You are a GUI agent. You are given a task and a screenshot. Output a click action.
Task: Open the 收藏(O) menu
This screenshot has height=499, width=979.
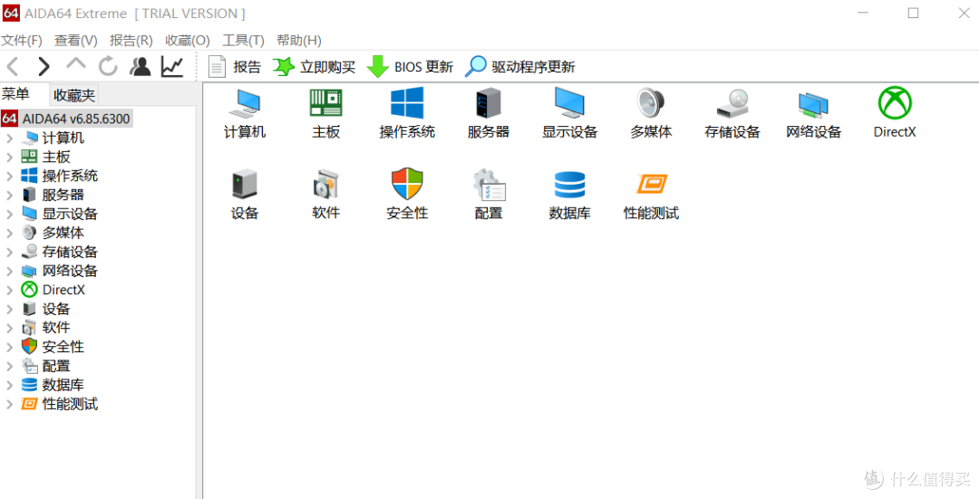(x=188, y=41)
